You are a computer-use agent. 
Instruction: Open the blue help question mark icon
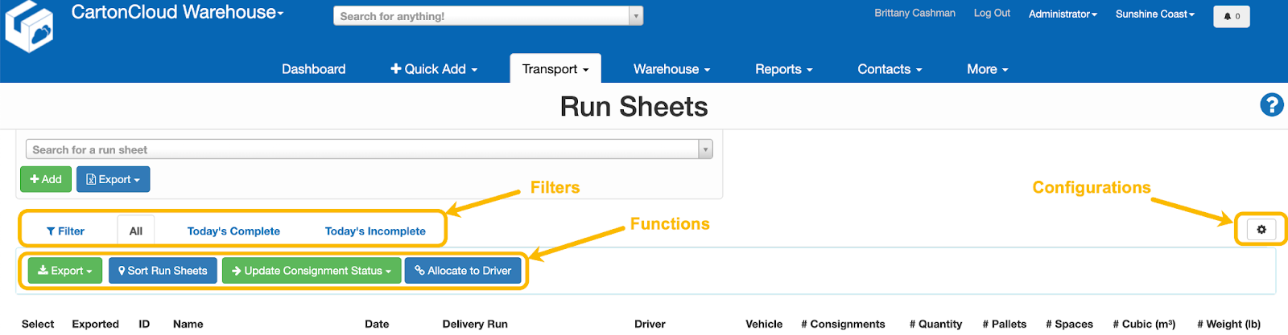tap(1271, 104)
